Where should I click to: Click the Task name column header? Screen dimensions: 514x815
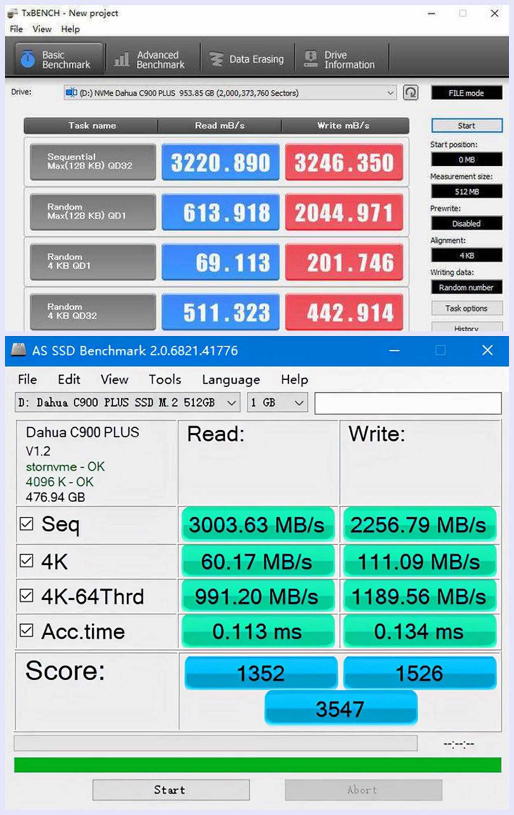pyautogui.click(x=91, y=126)
